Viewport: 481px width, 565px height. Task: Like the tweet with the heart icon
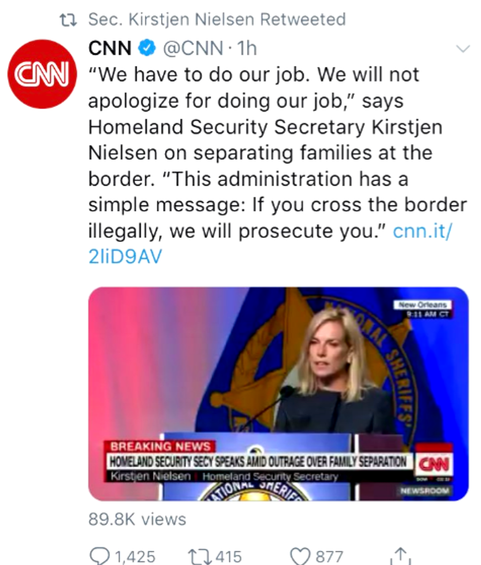point(300,556)
